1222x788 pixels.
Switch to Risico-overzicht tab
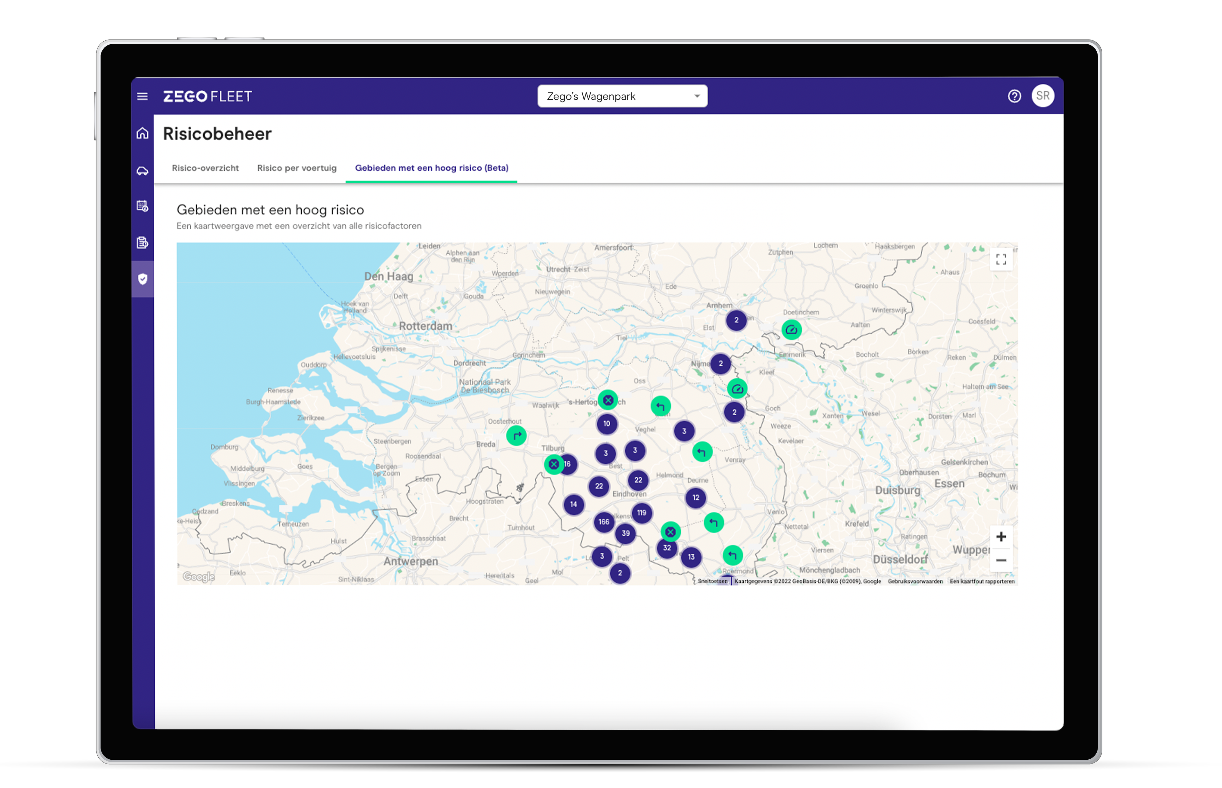click(x=205, y=168)
